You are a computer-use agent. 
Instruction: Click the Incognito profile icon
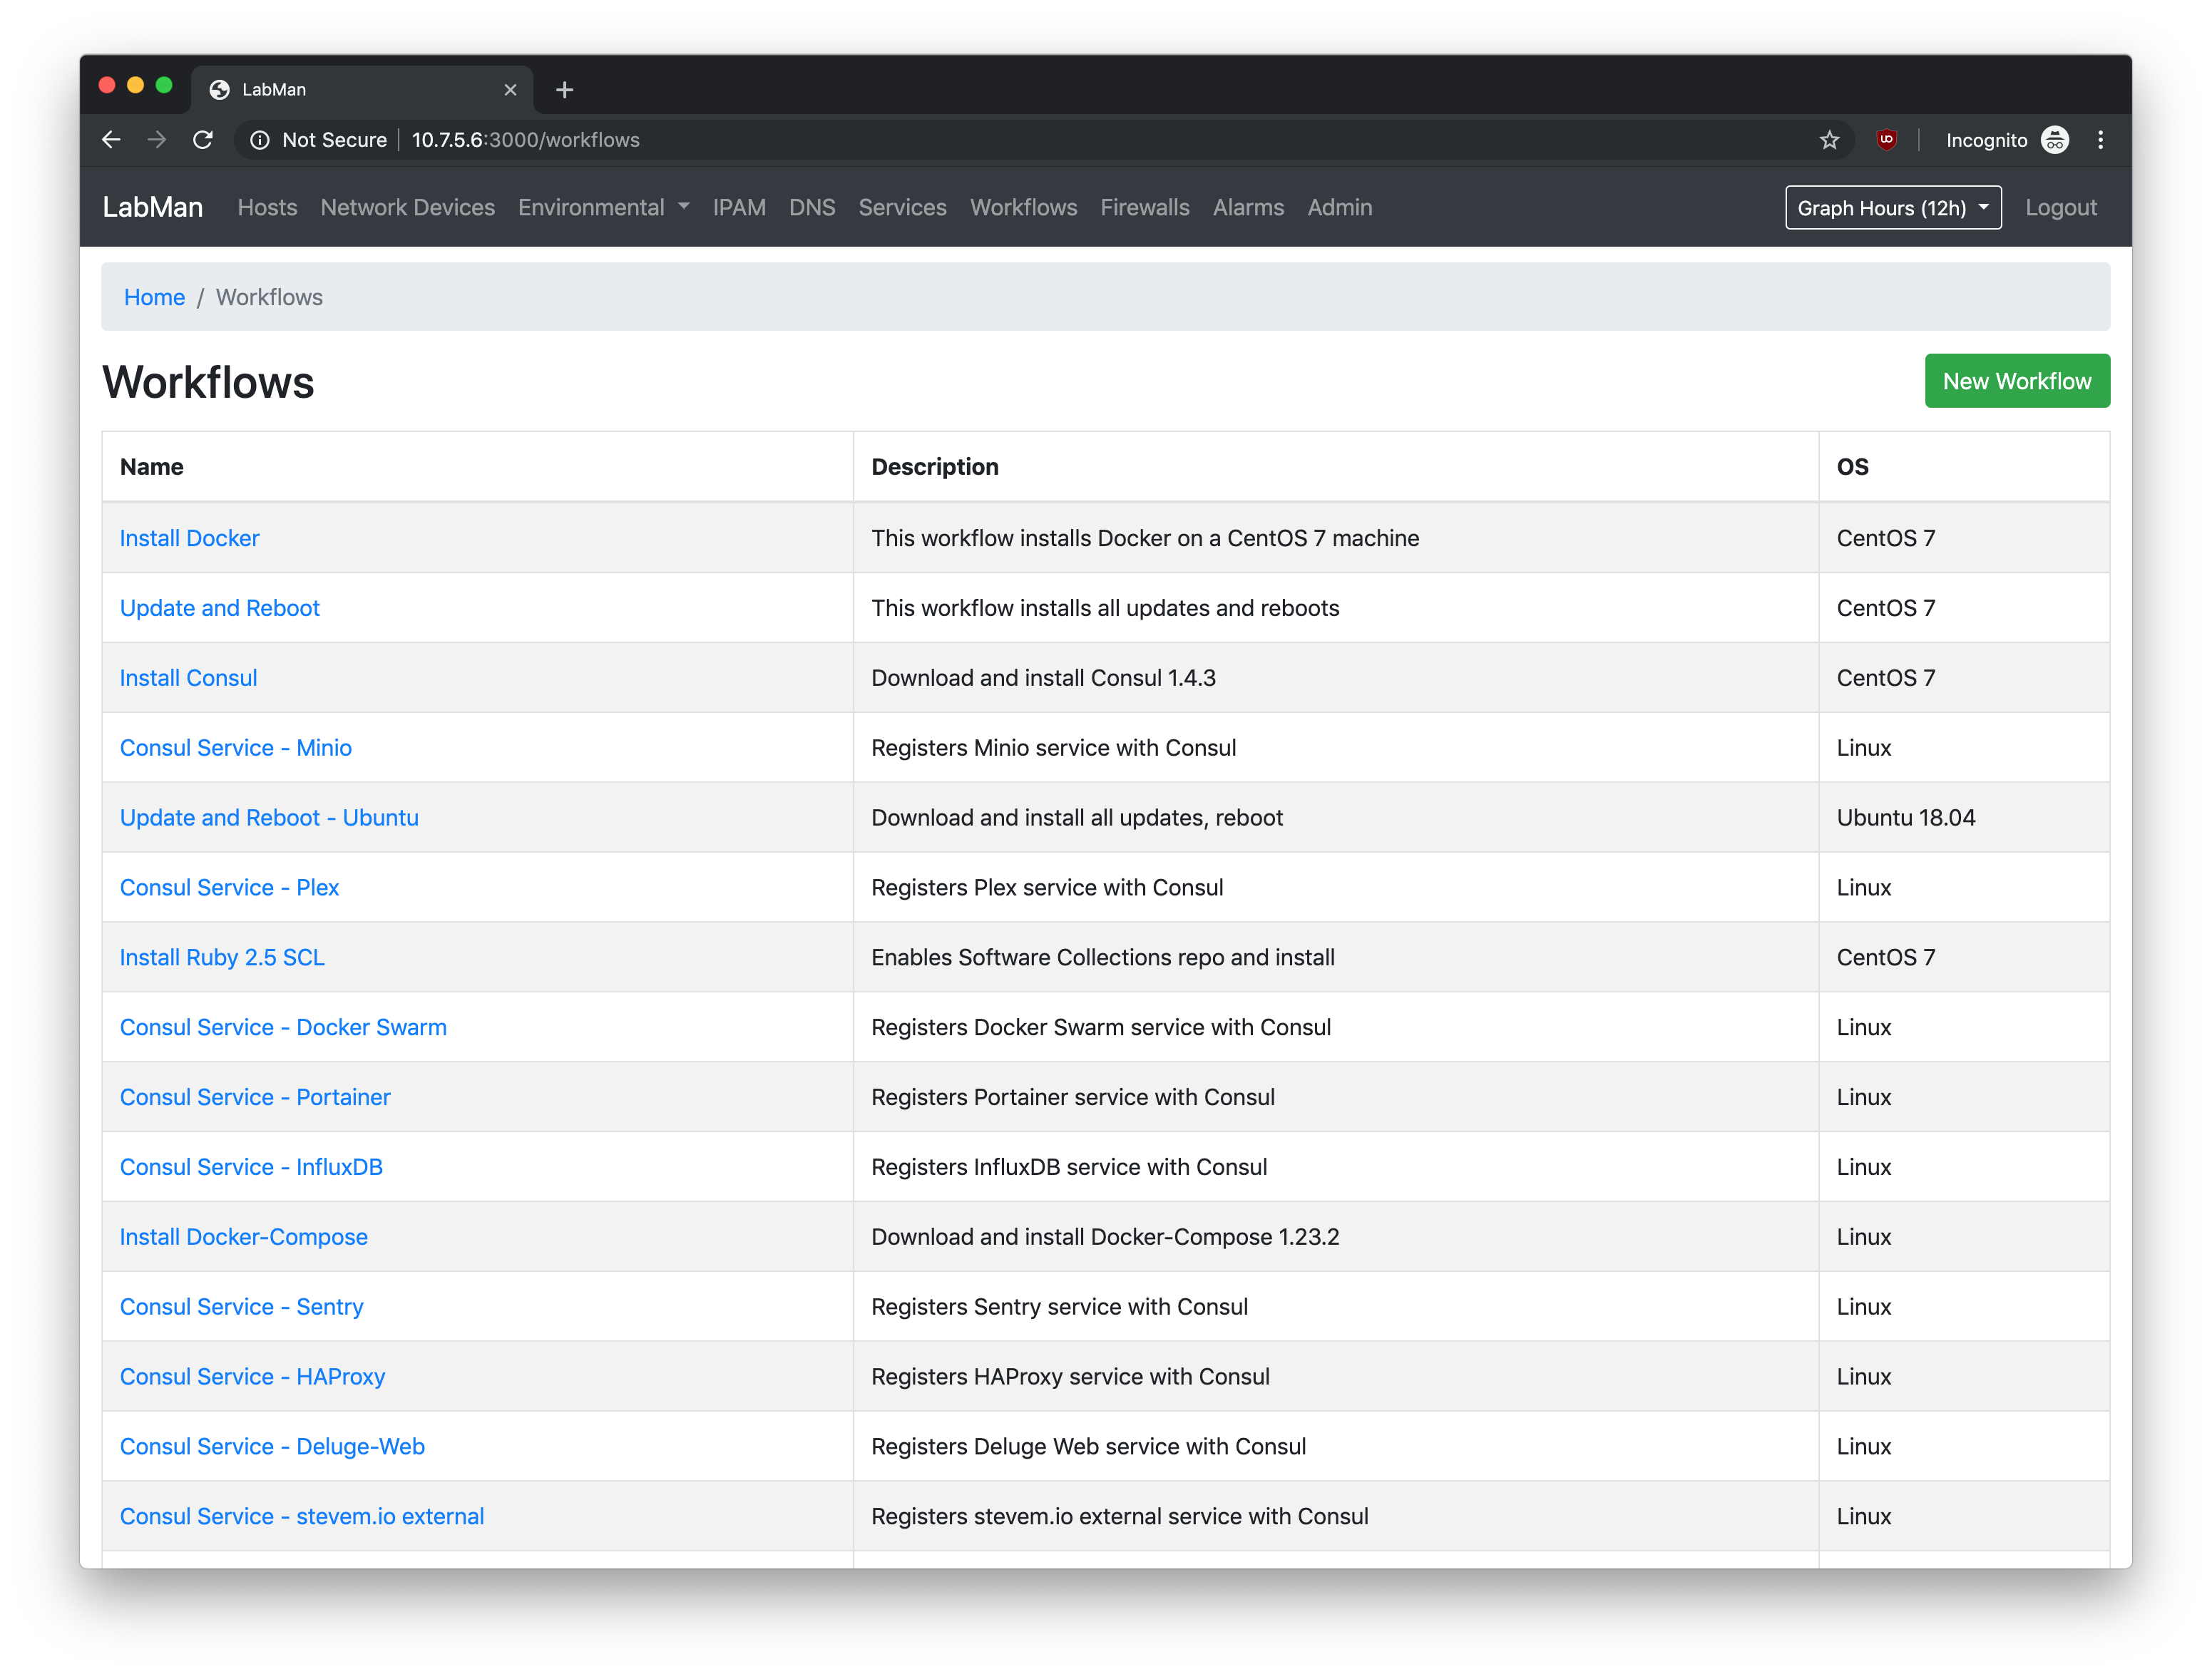[x=2054, y=140]
